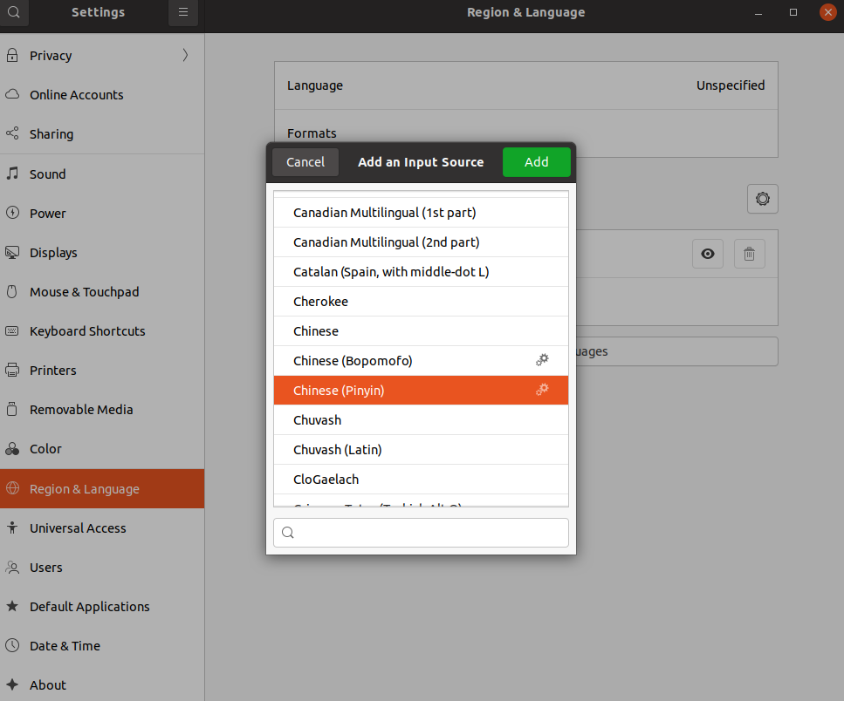This screenshot has width=844, height=701.
Task: Click the About label in sidebar
Action: coord(48,685)
